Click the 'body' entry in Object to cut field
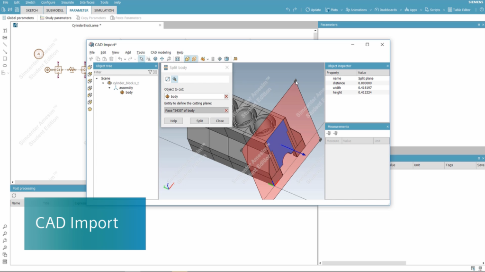 coord(175,96)
